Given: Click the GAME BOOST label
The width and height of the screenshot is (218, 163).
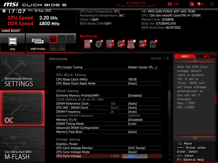Looking at the screenshot, I should [11, 31].
